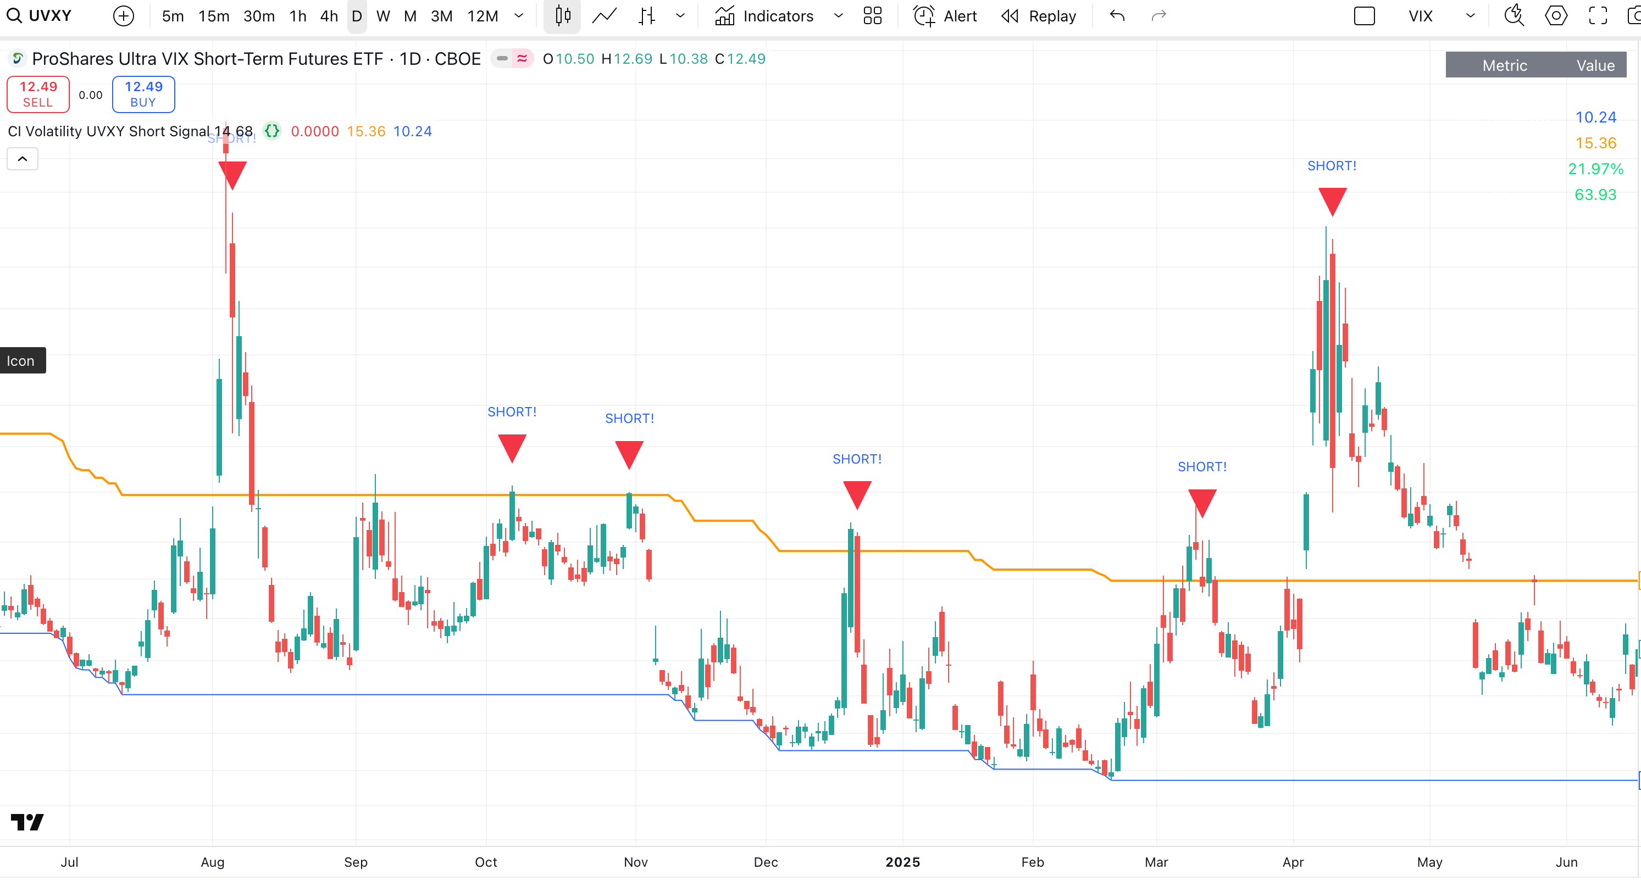
Task: Open the layout grid icon
Action: [872, 16]
